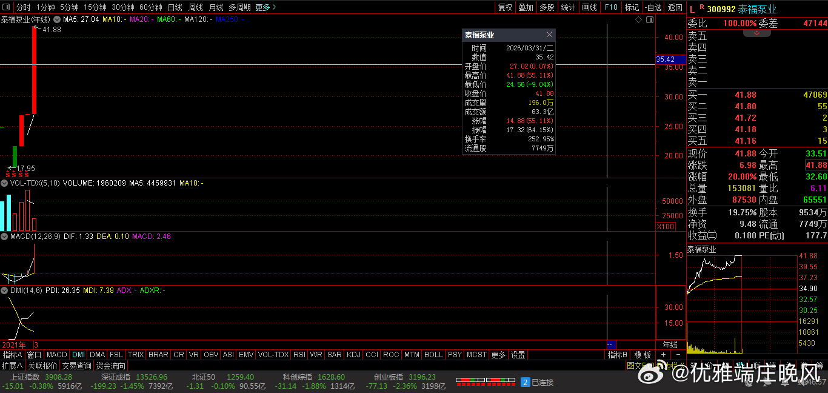The height and width of the screenshot is (393, 828).
Task: Click the 复权 button
Action: [505, 7]
